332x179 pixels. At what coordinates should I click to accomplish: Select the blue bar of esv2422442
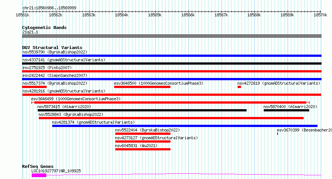pos(172,79)
